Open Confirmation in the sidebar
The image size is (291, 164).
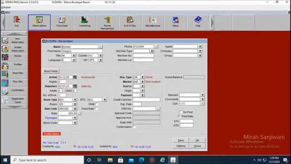tap(14, 92)
